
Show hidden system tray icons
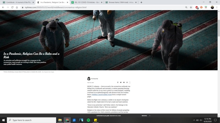point(194,120)
